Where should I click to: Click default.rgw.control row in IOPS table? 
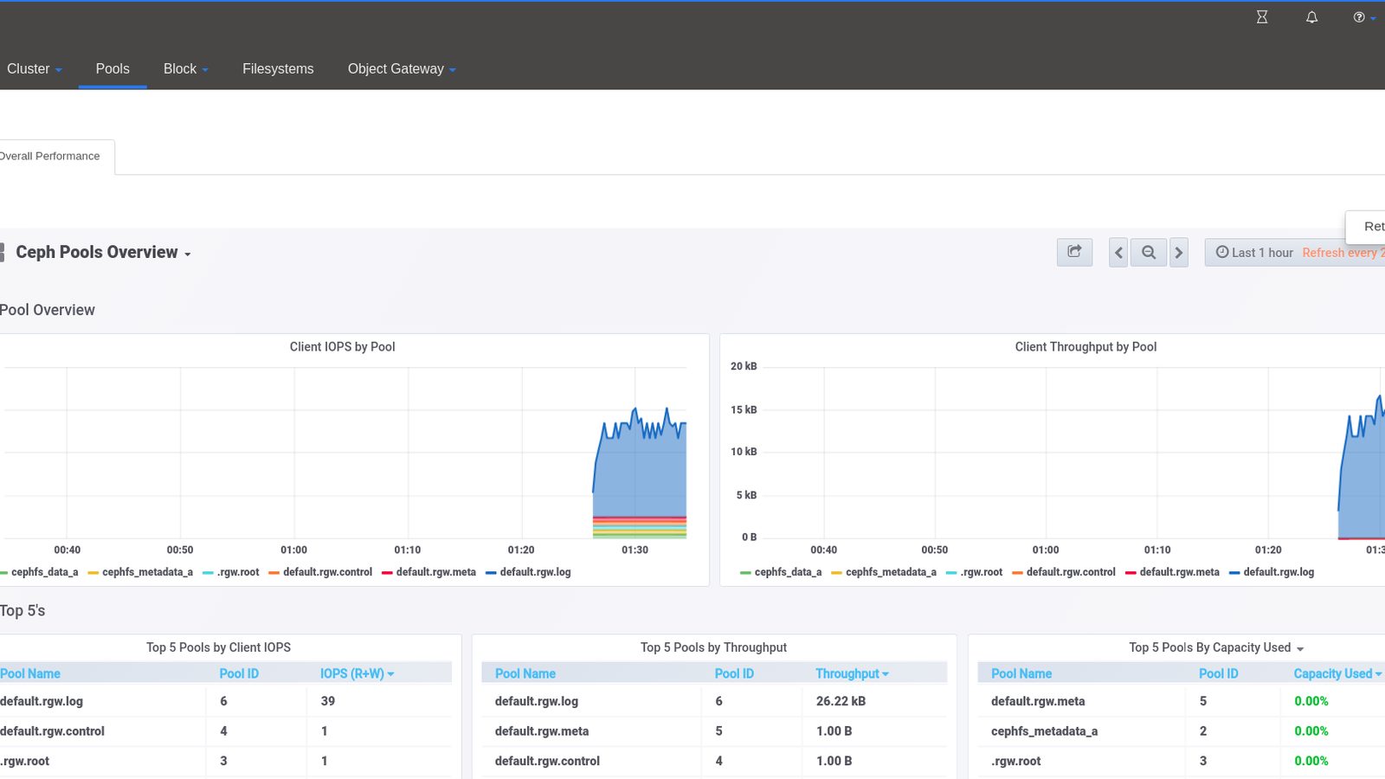click(x=226, y=731)
